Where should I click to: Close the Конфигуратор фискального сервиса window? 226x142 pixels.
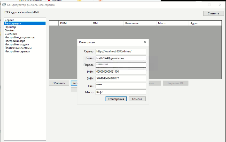click(x=220, y=5)
